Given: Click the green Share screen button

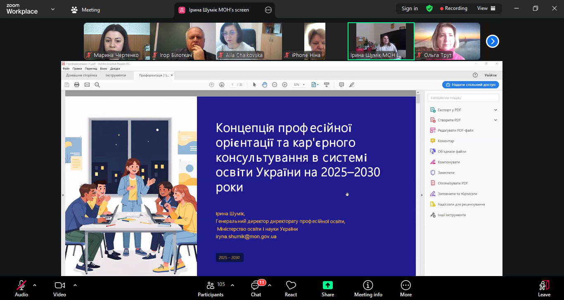Looking at the screenshot, I should tap(328, 288).
